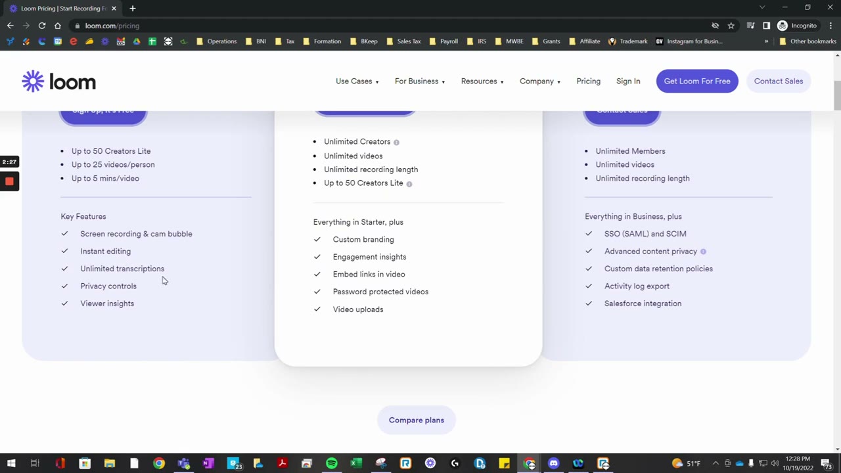Click the info icon beside Unlimited Creators
This screenshot has width=841, height=473.
396,142
